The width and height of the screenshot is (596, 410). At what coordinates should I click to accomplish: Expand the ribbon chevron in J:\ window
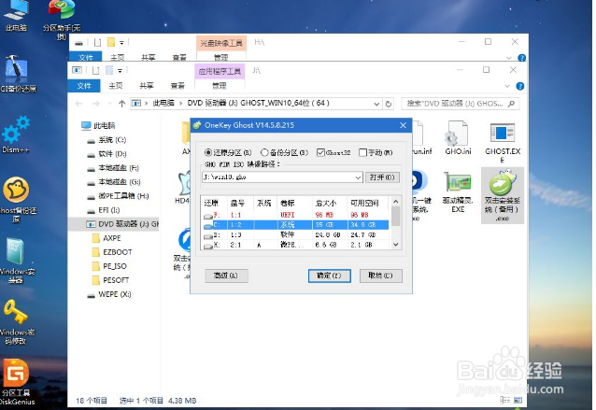(x=507, y=86)
